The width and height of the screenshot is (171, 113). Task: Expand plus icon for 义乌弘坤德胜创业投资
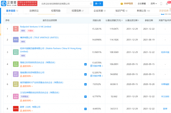[x=85, y=96]
